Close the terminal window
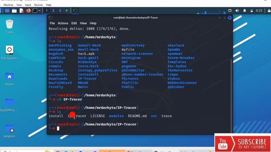 tap(230, 18)
